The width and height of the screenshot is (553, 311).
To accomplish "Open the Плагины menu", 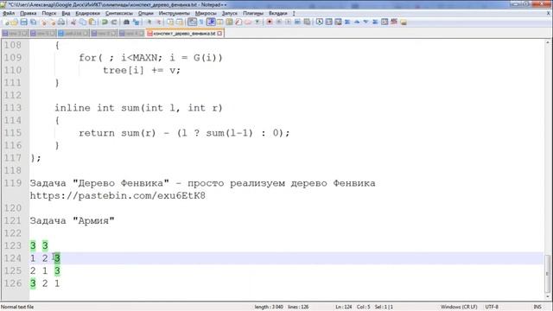I will click(253, 13).
